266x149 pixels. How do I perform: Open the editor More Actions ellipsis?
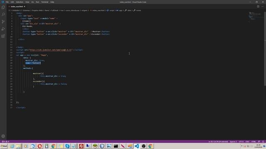pos(263,7)
